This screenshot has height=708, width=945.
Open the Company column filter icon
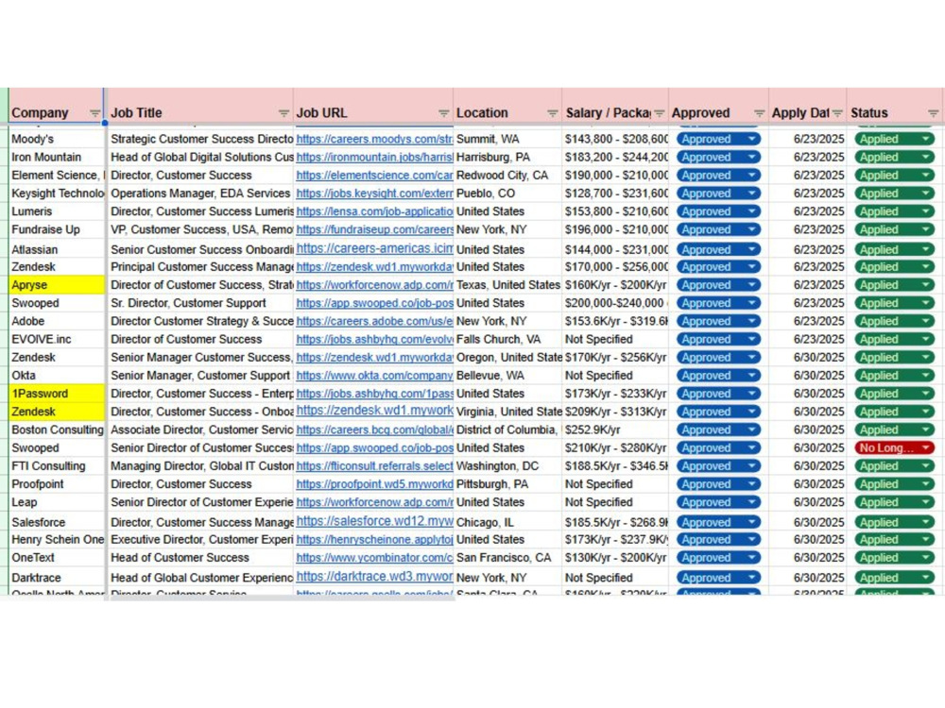click(x=94, y=113)
